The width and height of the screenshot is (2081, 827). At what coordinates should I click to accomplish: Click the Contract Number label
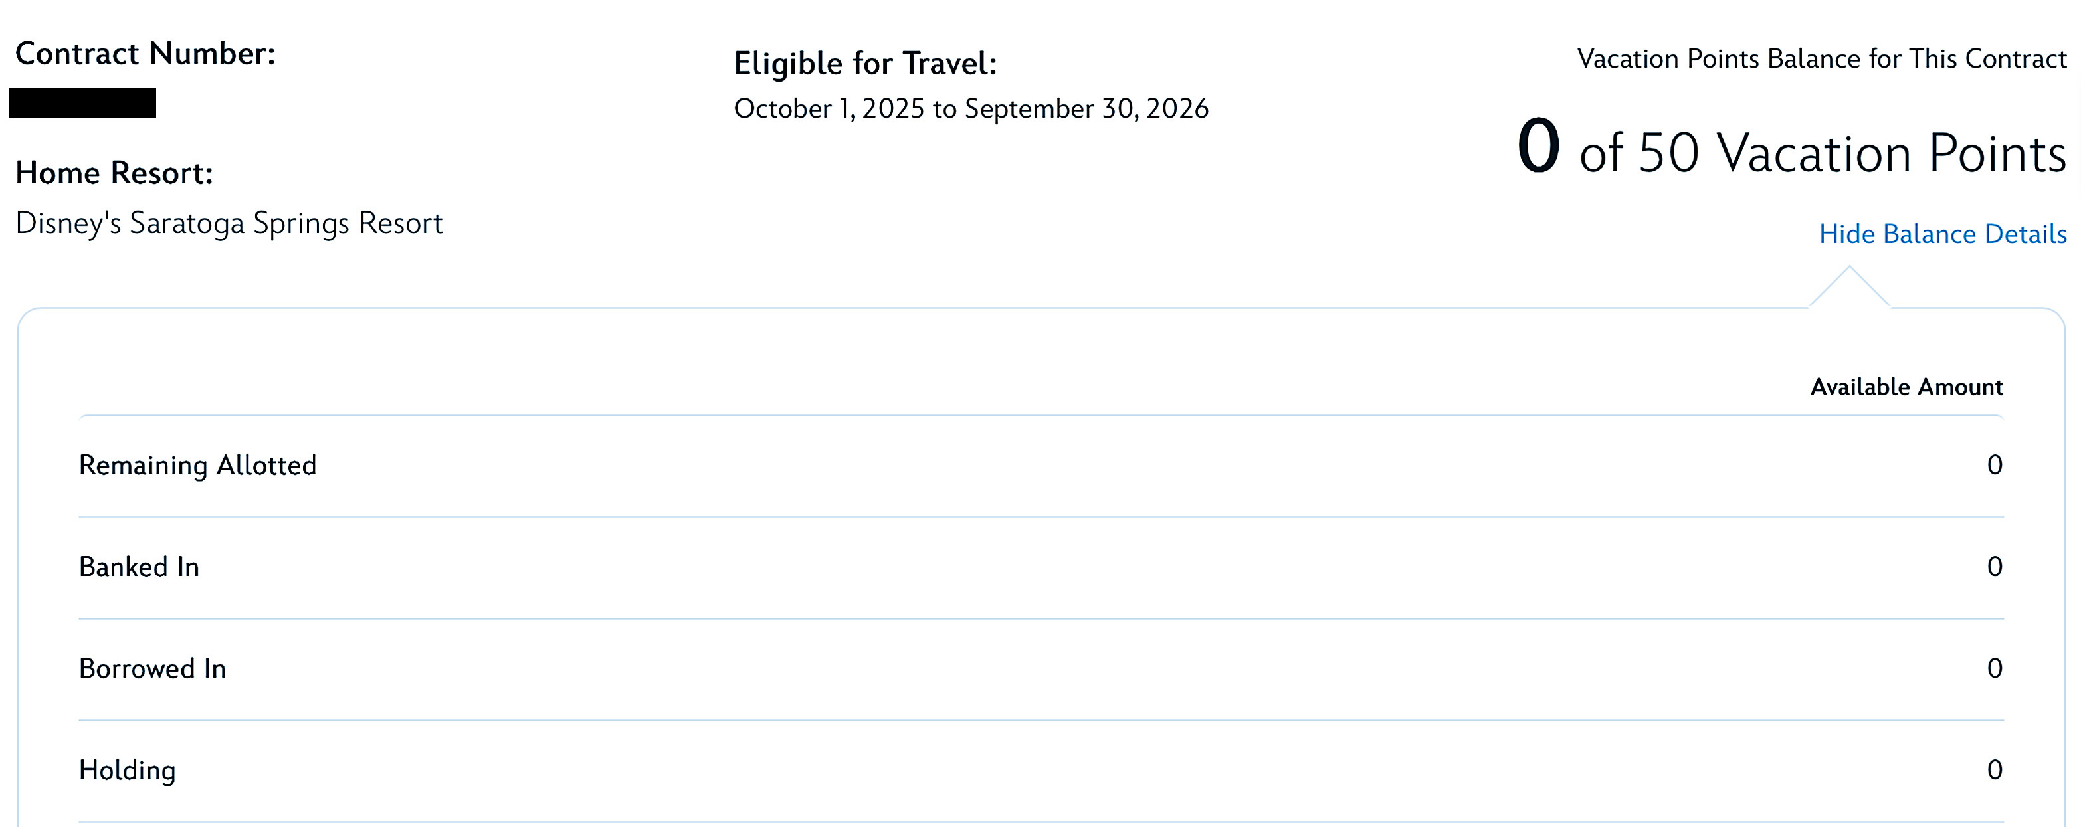(x=146, y=54)
